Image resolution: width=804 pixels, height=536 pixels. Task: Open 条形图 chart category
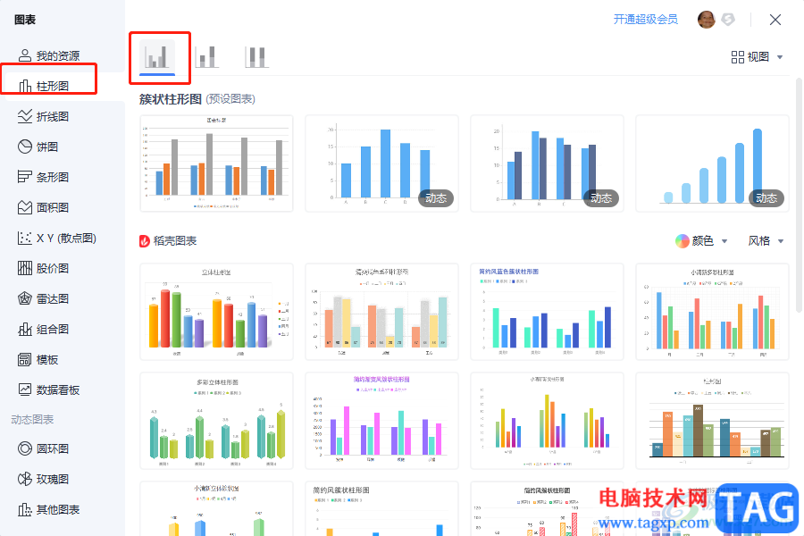[x=44, y=177]
